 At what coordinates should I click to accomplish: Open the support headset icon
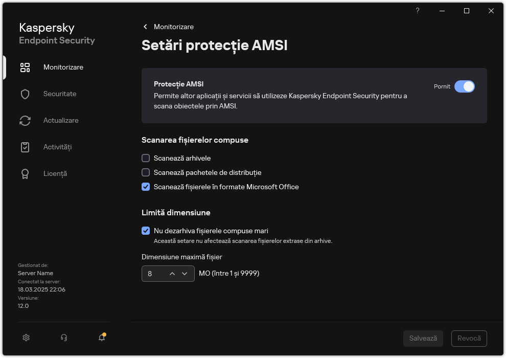(63, 338)
